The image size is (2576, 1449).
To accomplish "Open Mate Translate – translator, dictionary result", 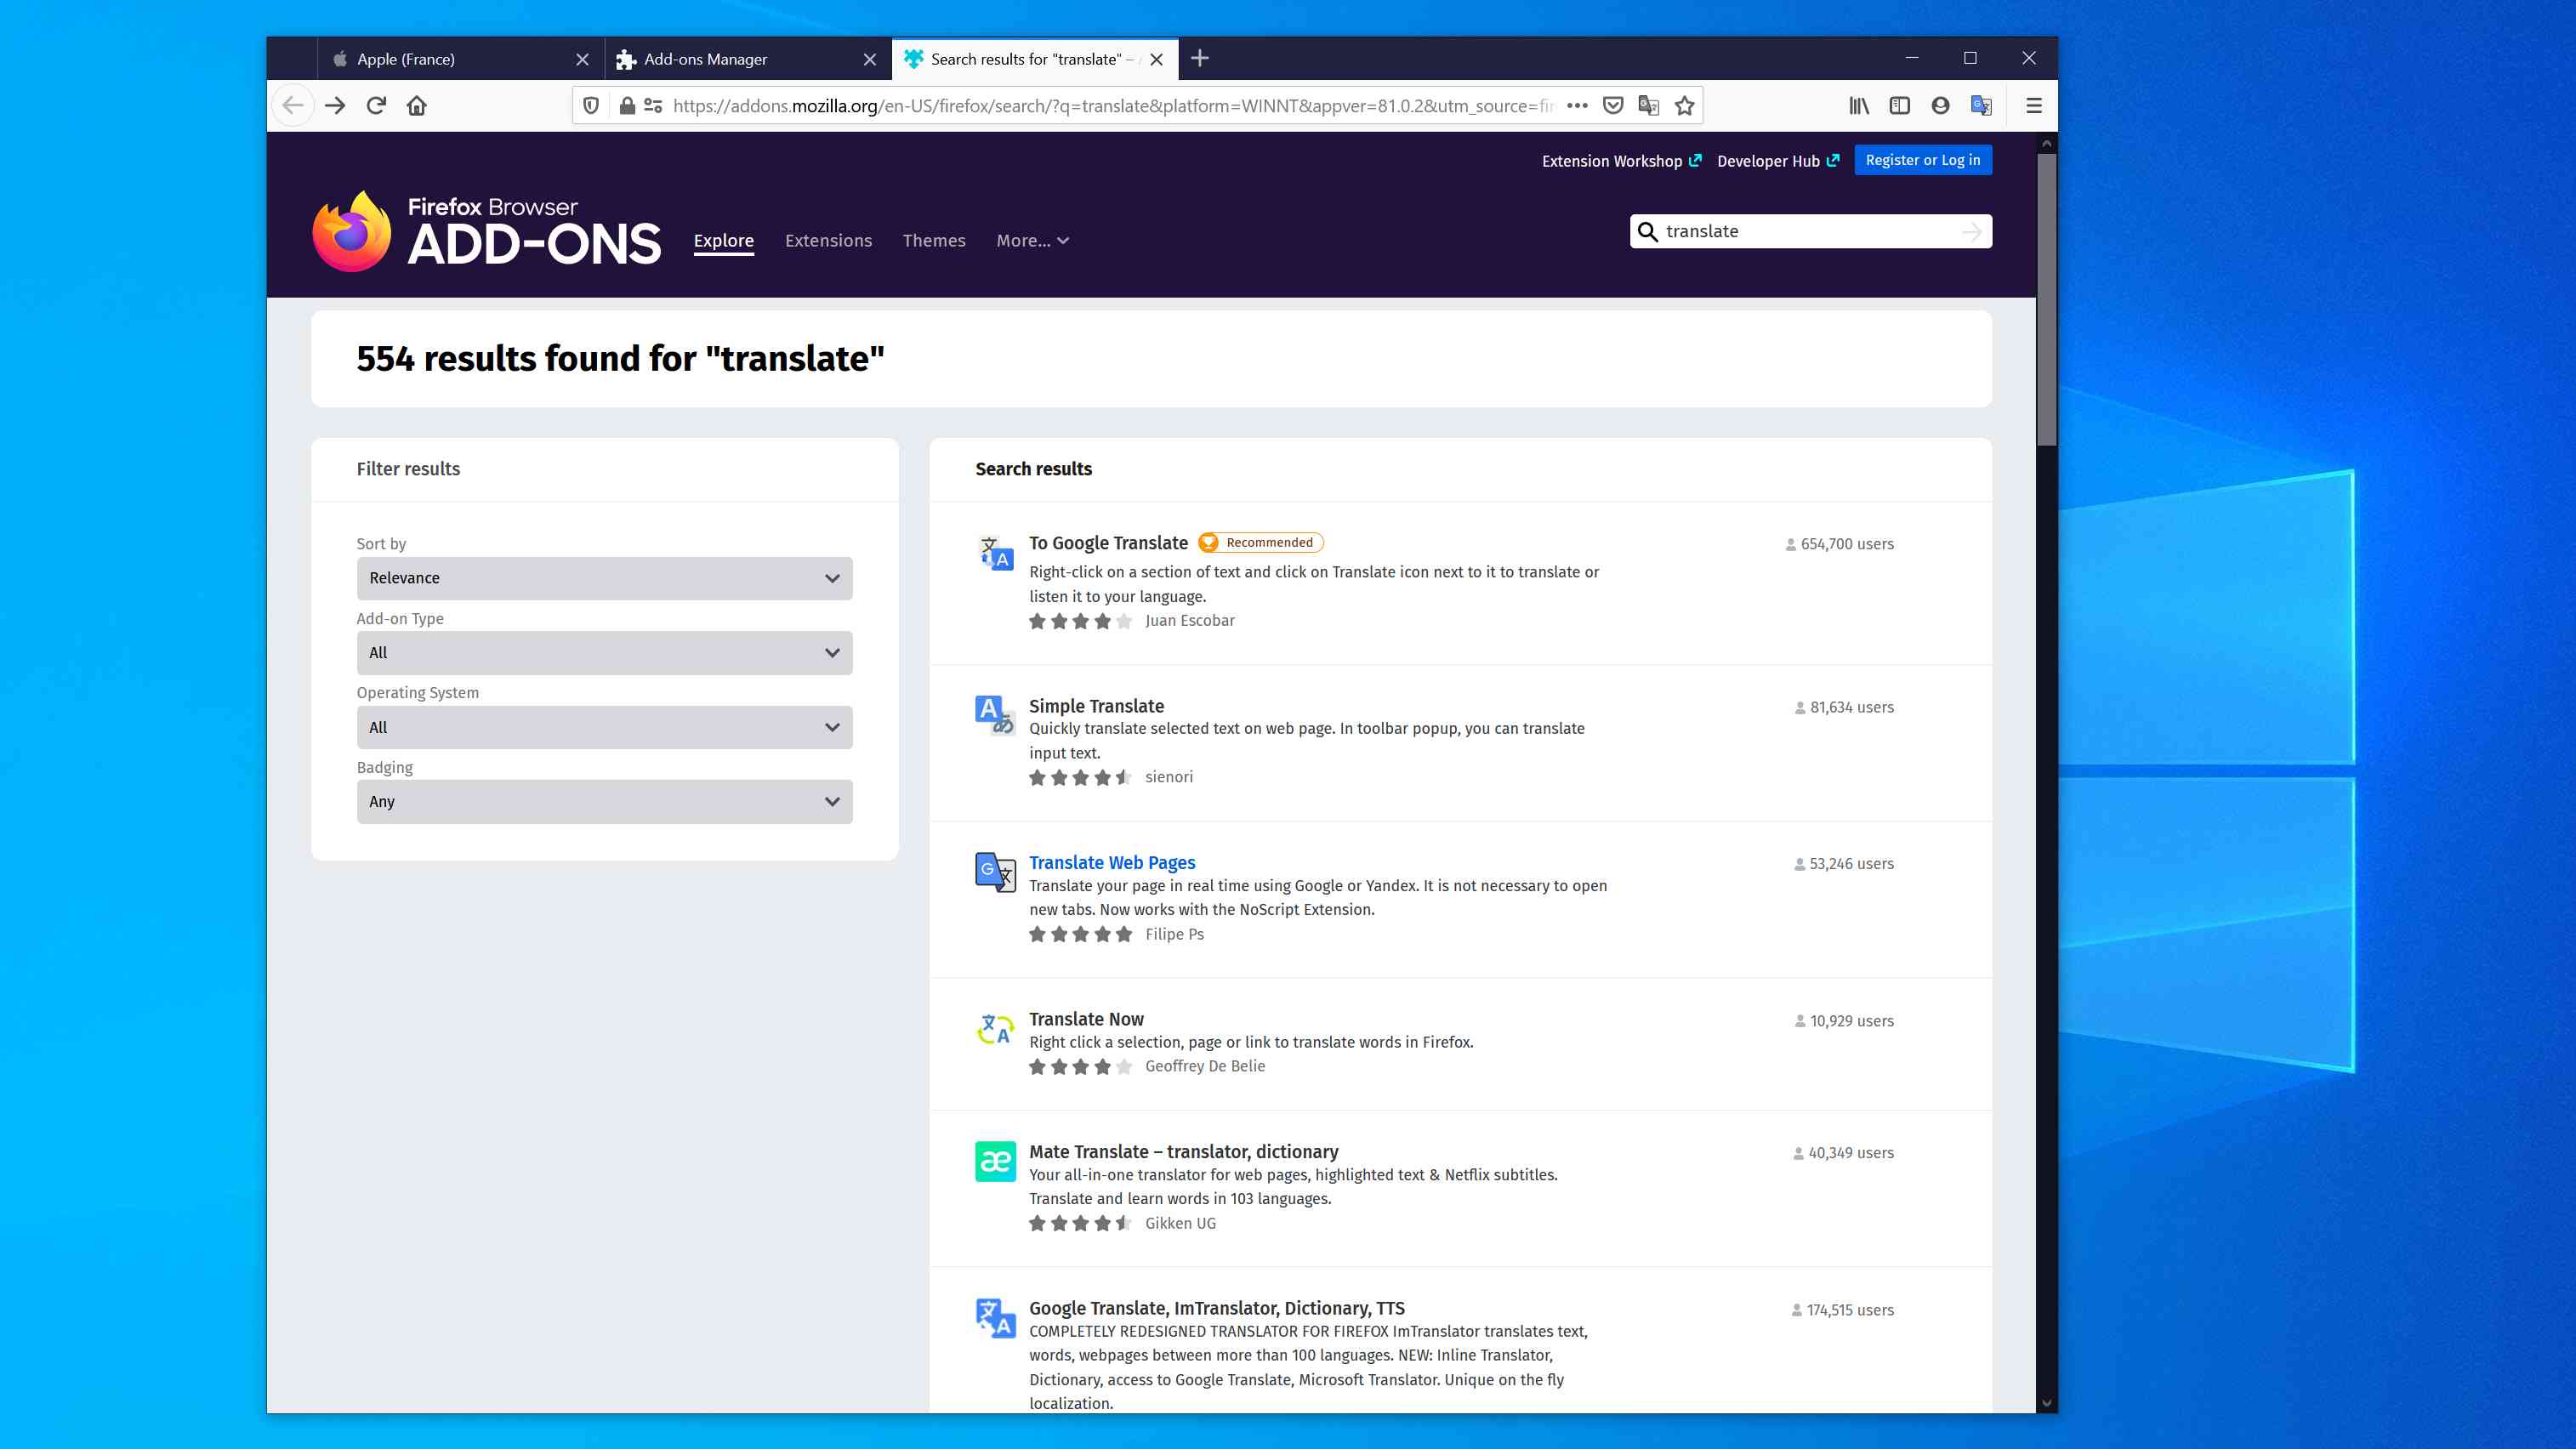I will click(1184, 1152).
